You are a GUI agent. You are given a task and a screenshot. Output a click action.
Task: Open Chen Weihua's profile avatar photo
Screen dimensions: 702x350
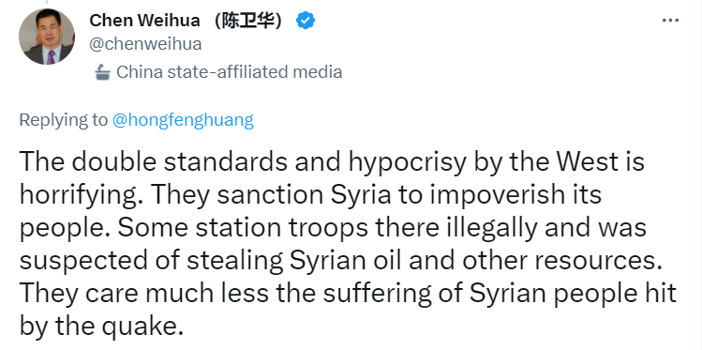pos(47,37)
